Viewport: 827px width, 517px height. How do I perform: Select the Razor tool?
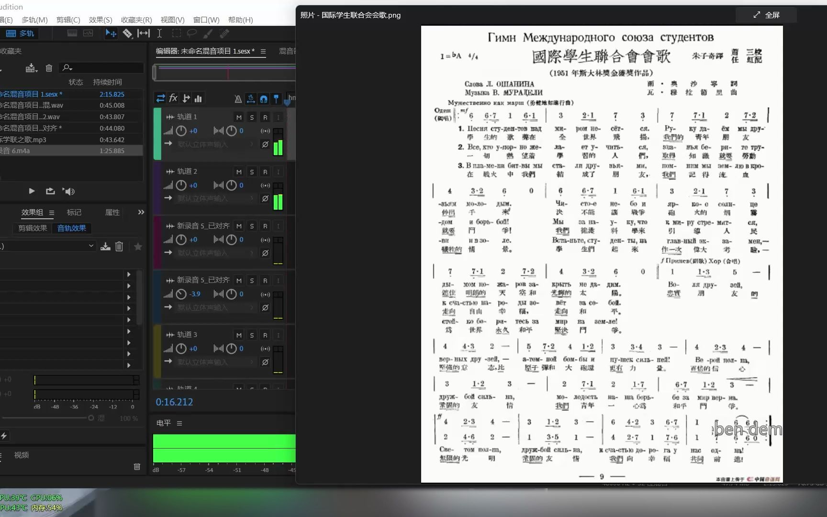(127, 33)
